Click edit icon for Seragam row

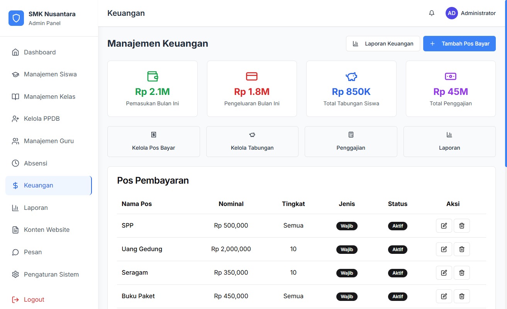444,273
